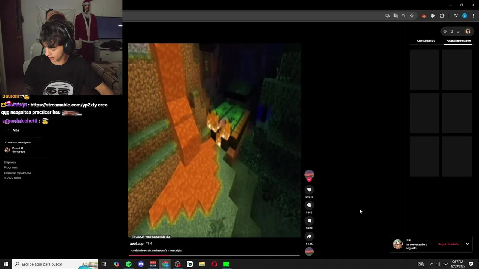This screenshot has height=269, width=479.
Task: Open the extensions puzzle icon
Action: pyautogui.click(x=442, y=16)
